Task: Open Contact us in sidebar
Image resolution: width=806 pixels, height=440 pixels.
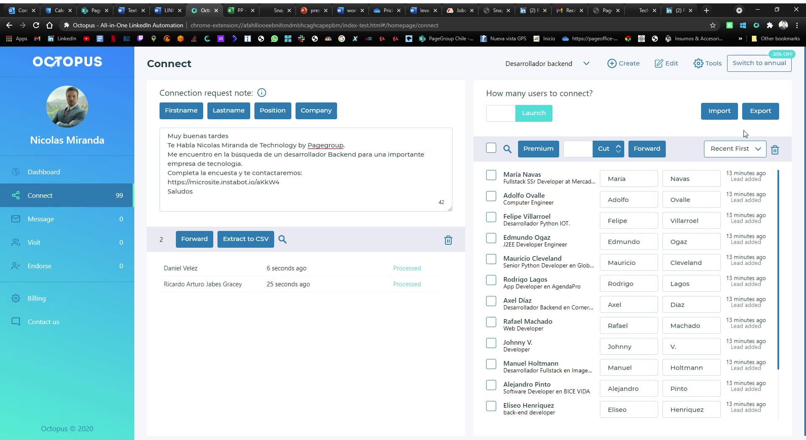Action: tap(67, 322)
